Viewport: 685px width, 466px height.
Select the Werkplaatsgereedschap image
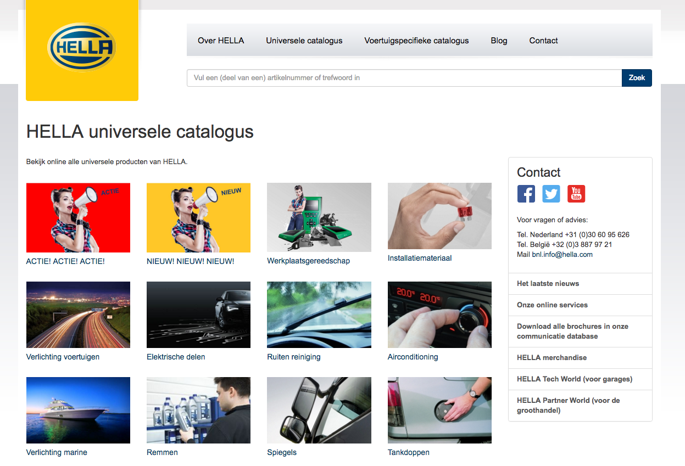pos(319,217)
